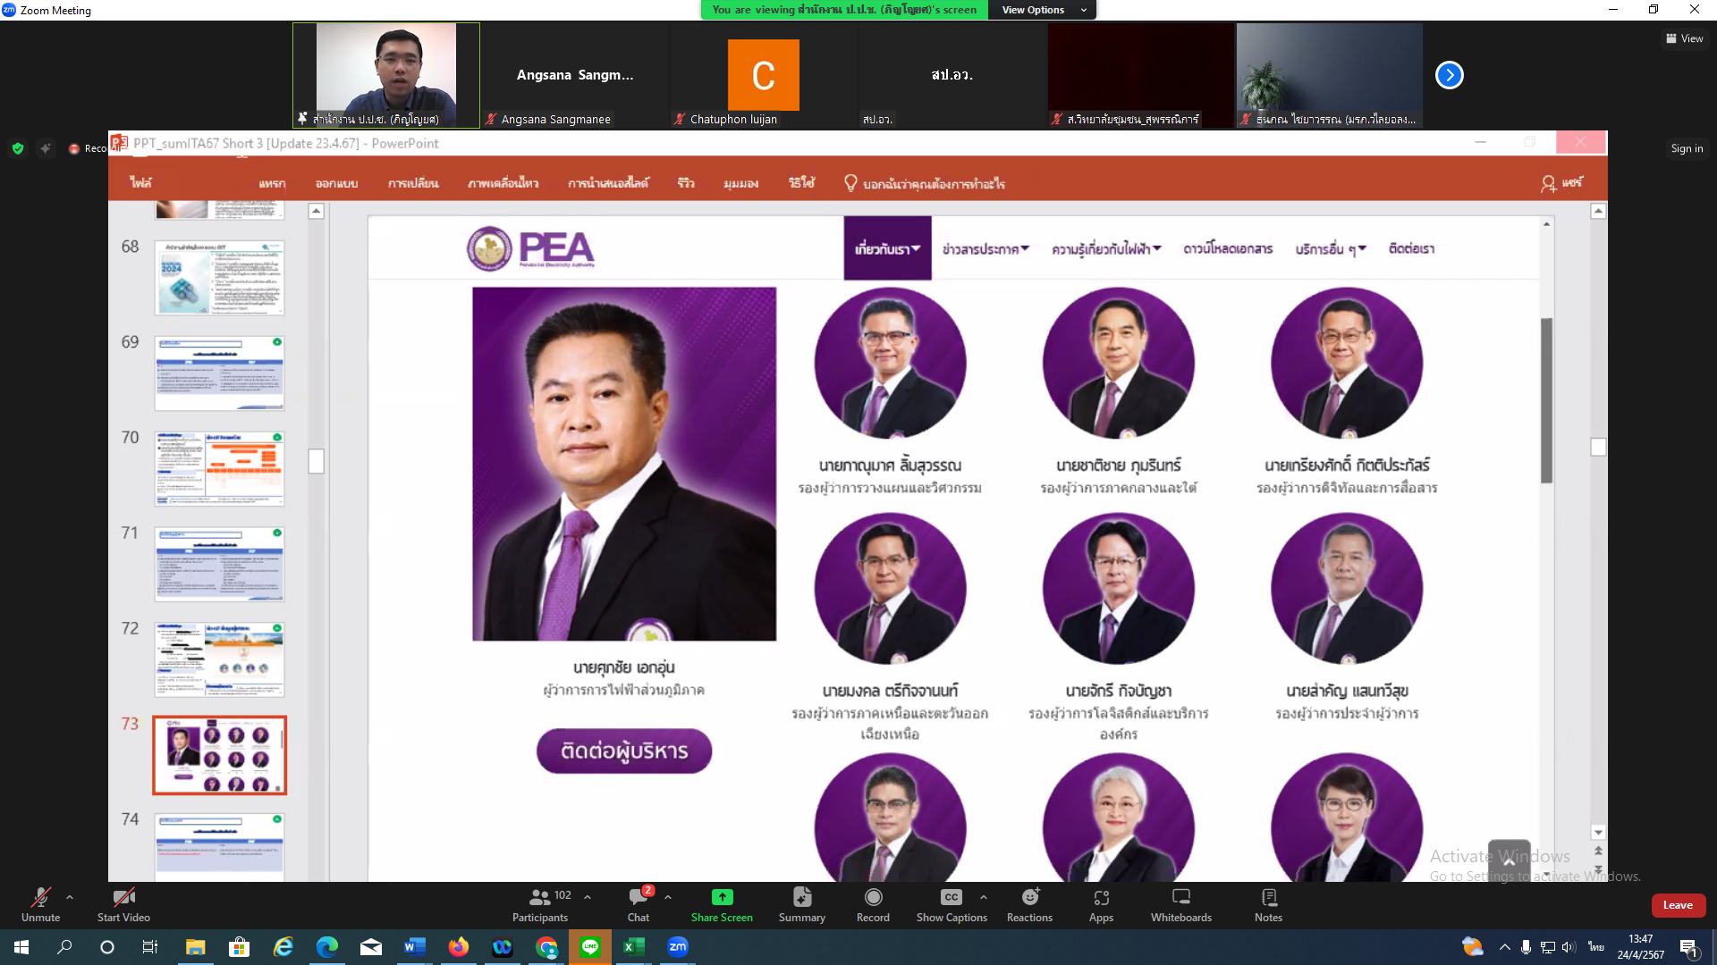Start recording with the Record button

click(873, 904)
